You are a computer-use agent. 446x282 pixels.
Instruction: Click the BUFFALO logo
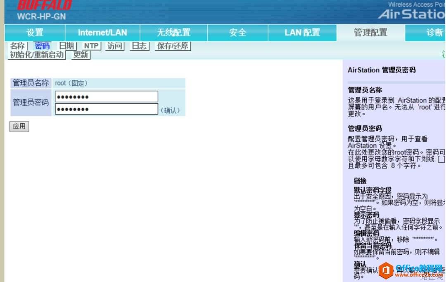[x=44, y=5]
